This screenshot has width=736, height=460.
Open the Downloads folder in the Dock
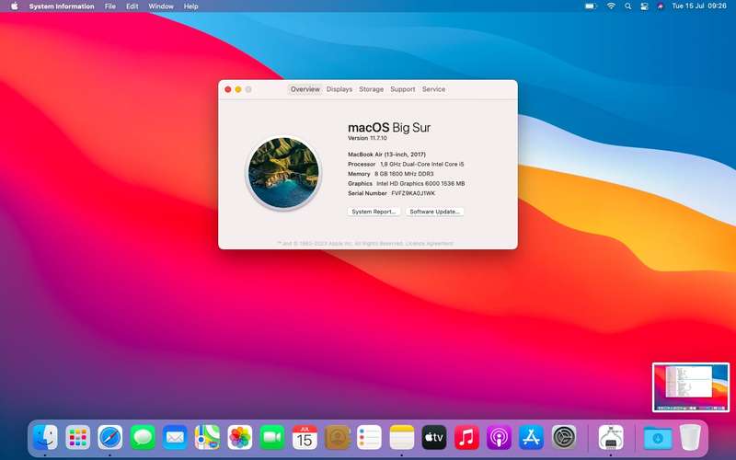pyautogui.click(x=658, y=438)
